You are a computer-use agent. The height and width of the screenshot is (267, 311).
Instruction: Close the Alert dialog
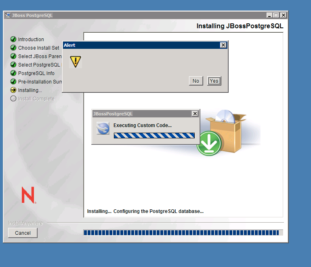[x=223, y=45]
